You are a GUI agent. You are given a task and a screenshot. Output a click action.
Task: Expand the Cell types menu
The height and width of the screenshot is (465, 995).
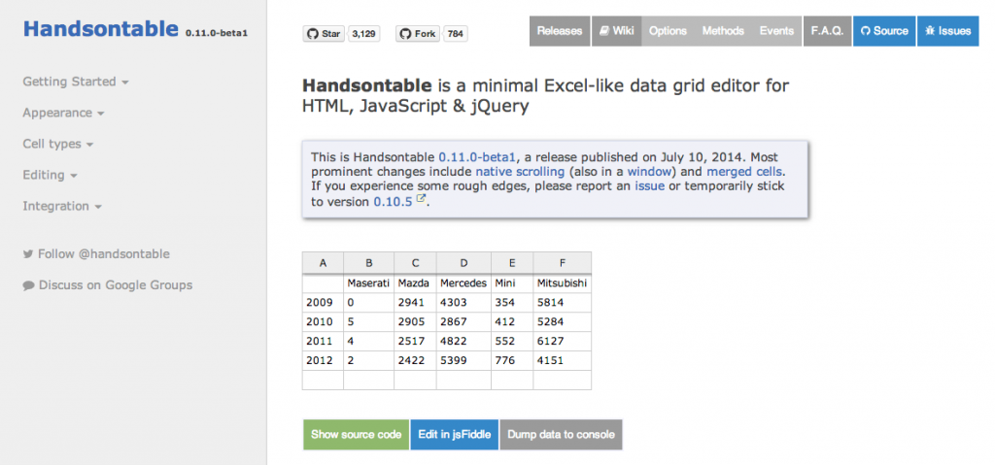[x=57, y=144]
